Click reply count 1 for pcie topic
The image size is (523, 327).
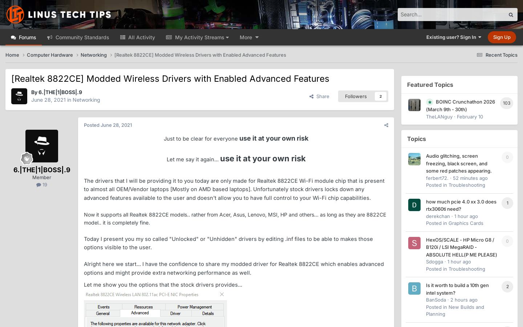tap(507, 203)
